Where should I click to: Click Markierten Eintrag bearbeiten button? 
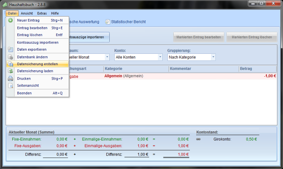coord(199,37)
